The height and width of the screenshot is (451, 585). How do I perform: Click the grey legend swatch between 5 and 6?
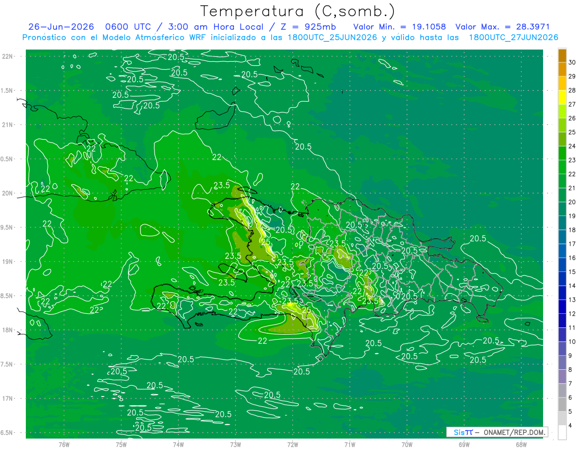[x=562, y=405]
